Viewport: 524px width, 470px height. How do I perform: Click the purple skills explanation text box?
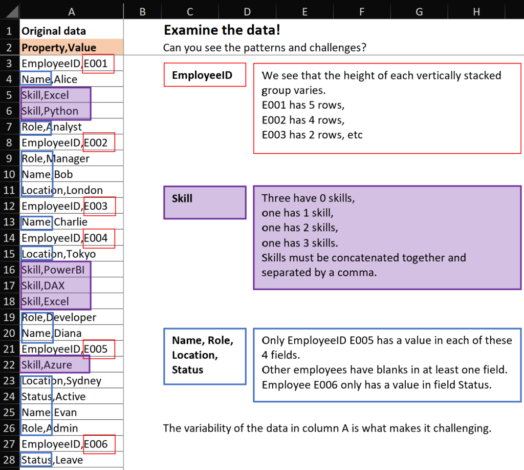click(387, 237)
